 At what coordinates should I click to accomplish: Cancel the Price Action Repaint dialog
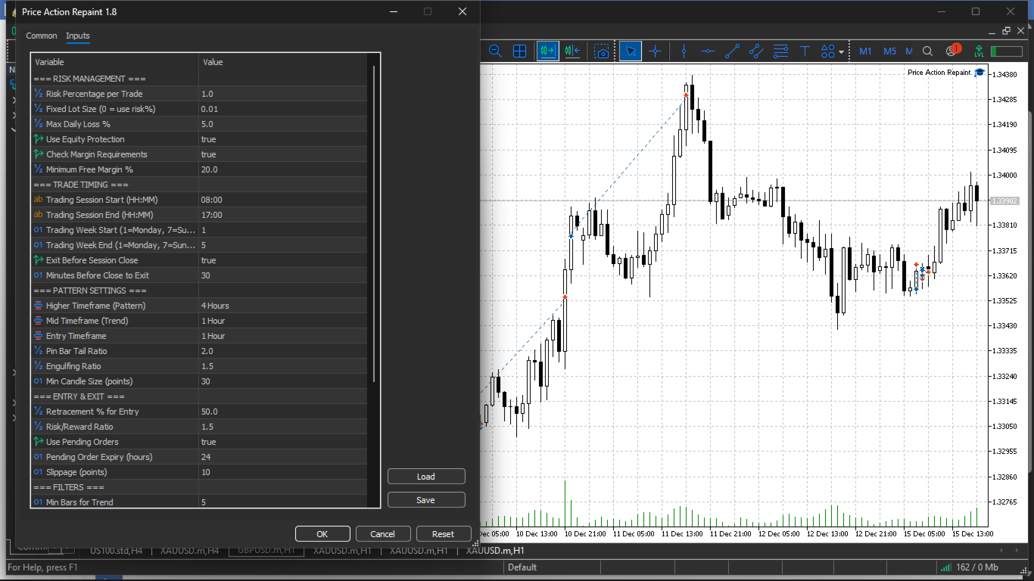[383, 534]
